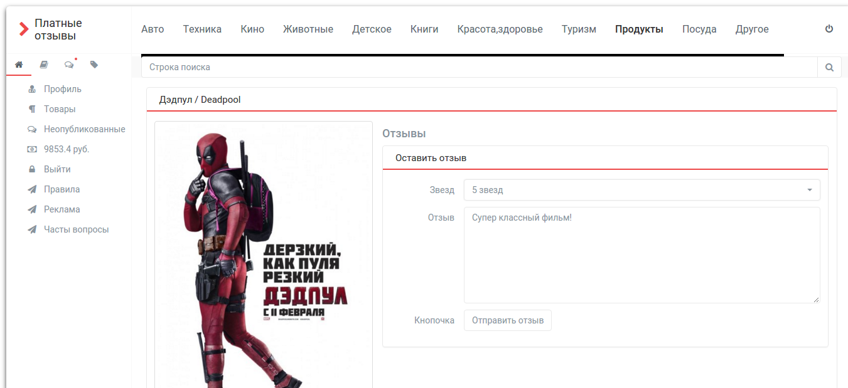Click the red chevron site logo
Viewport: 848px width, 388px height.
23,29
